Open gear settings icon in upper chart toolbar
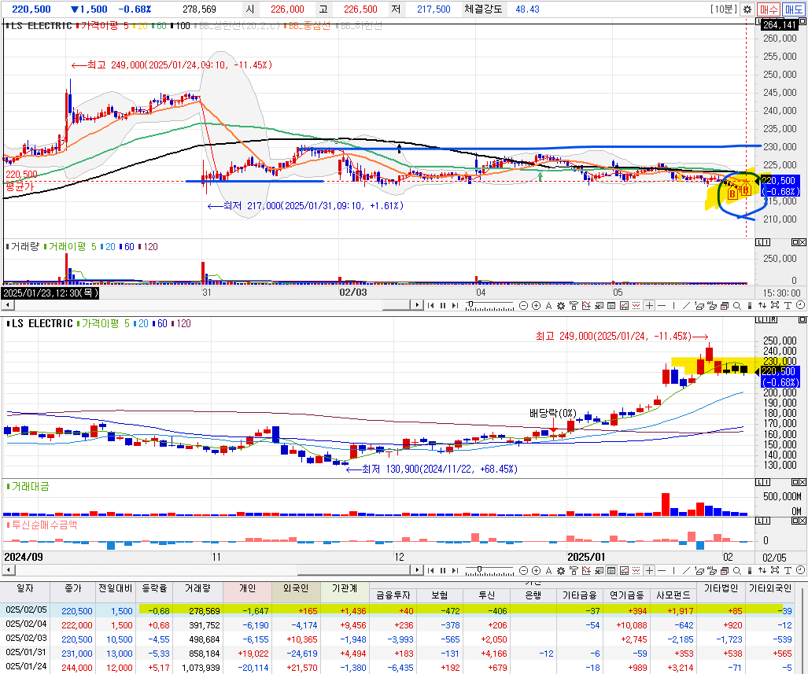This screenshot has height=674, width=808. point(561,306)
